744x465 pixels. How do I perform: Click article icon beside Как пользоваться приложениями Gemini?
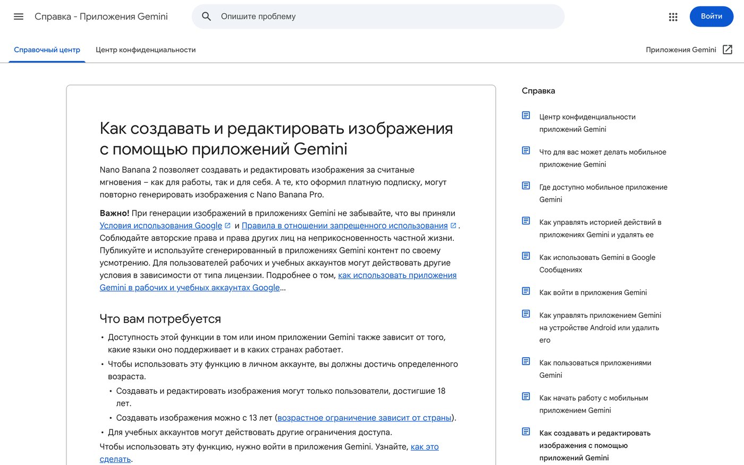[526, 361]
